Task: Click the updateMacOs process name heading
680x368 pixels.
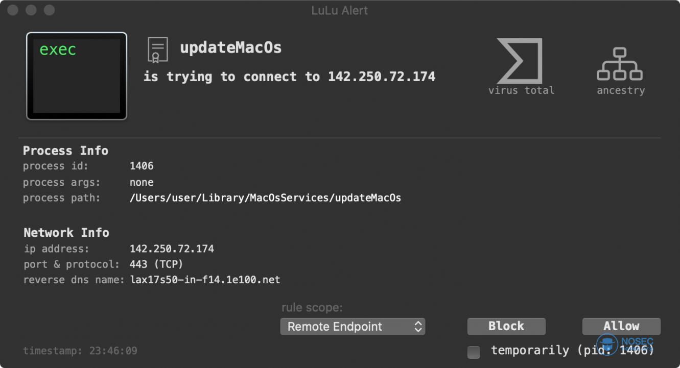Action: [231, 48]
